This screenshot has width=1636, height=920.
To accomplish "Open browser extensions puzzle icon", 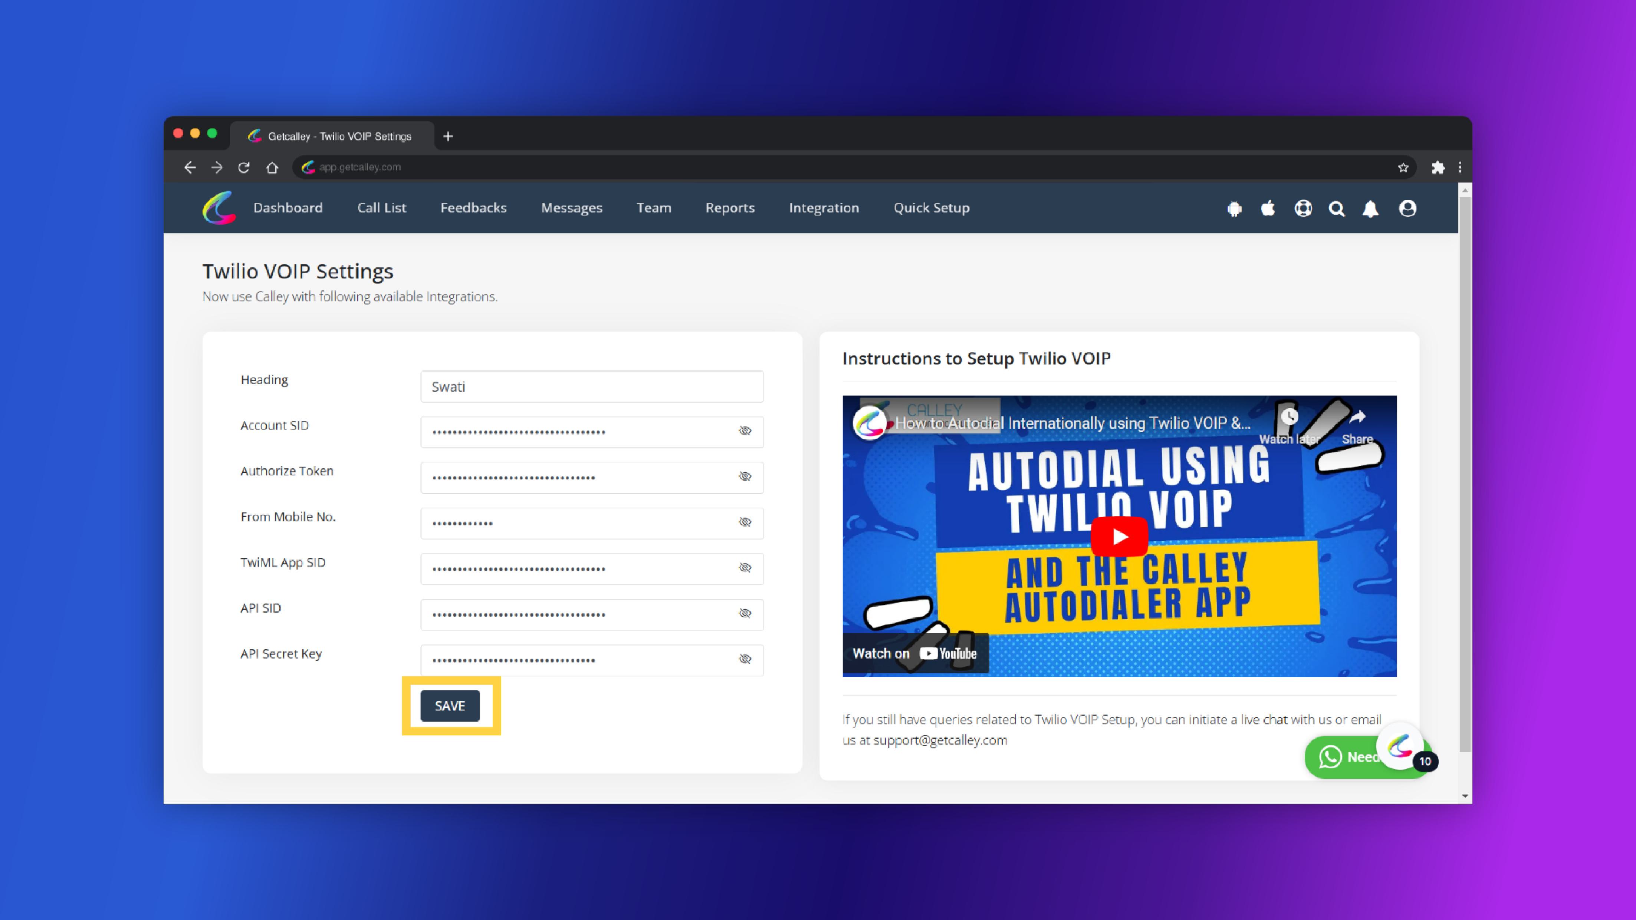I will click(x=1438, y=167).
